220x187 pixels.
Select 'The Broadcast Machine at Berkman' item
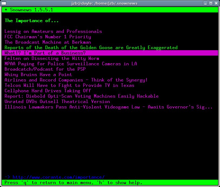coord(48,42)
